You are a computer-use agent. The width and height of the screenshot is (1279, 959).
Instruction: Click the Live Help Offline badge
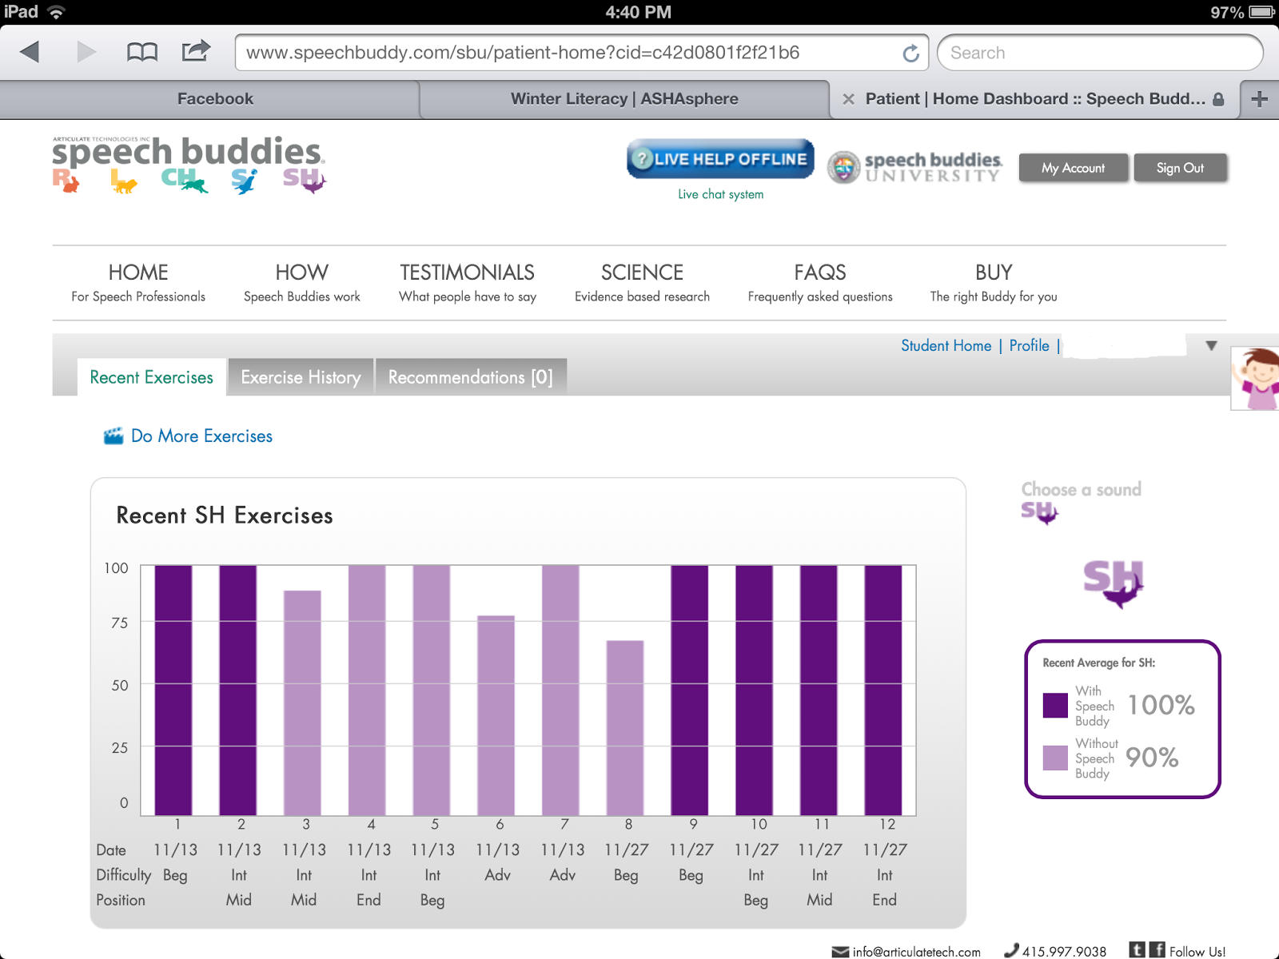720,158
